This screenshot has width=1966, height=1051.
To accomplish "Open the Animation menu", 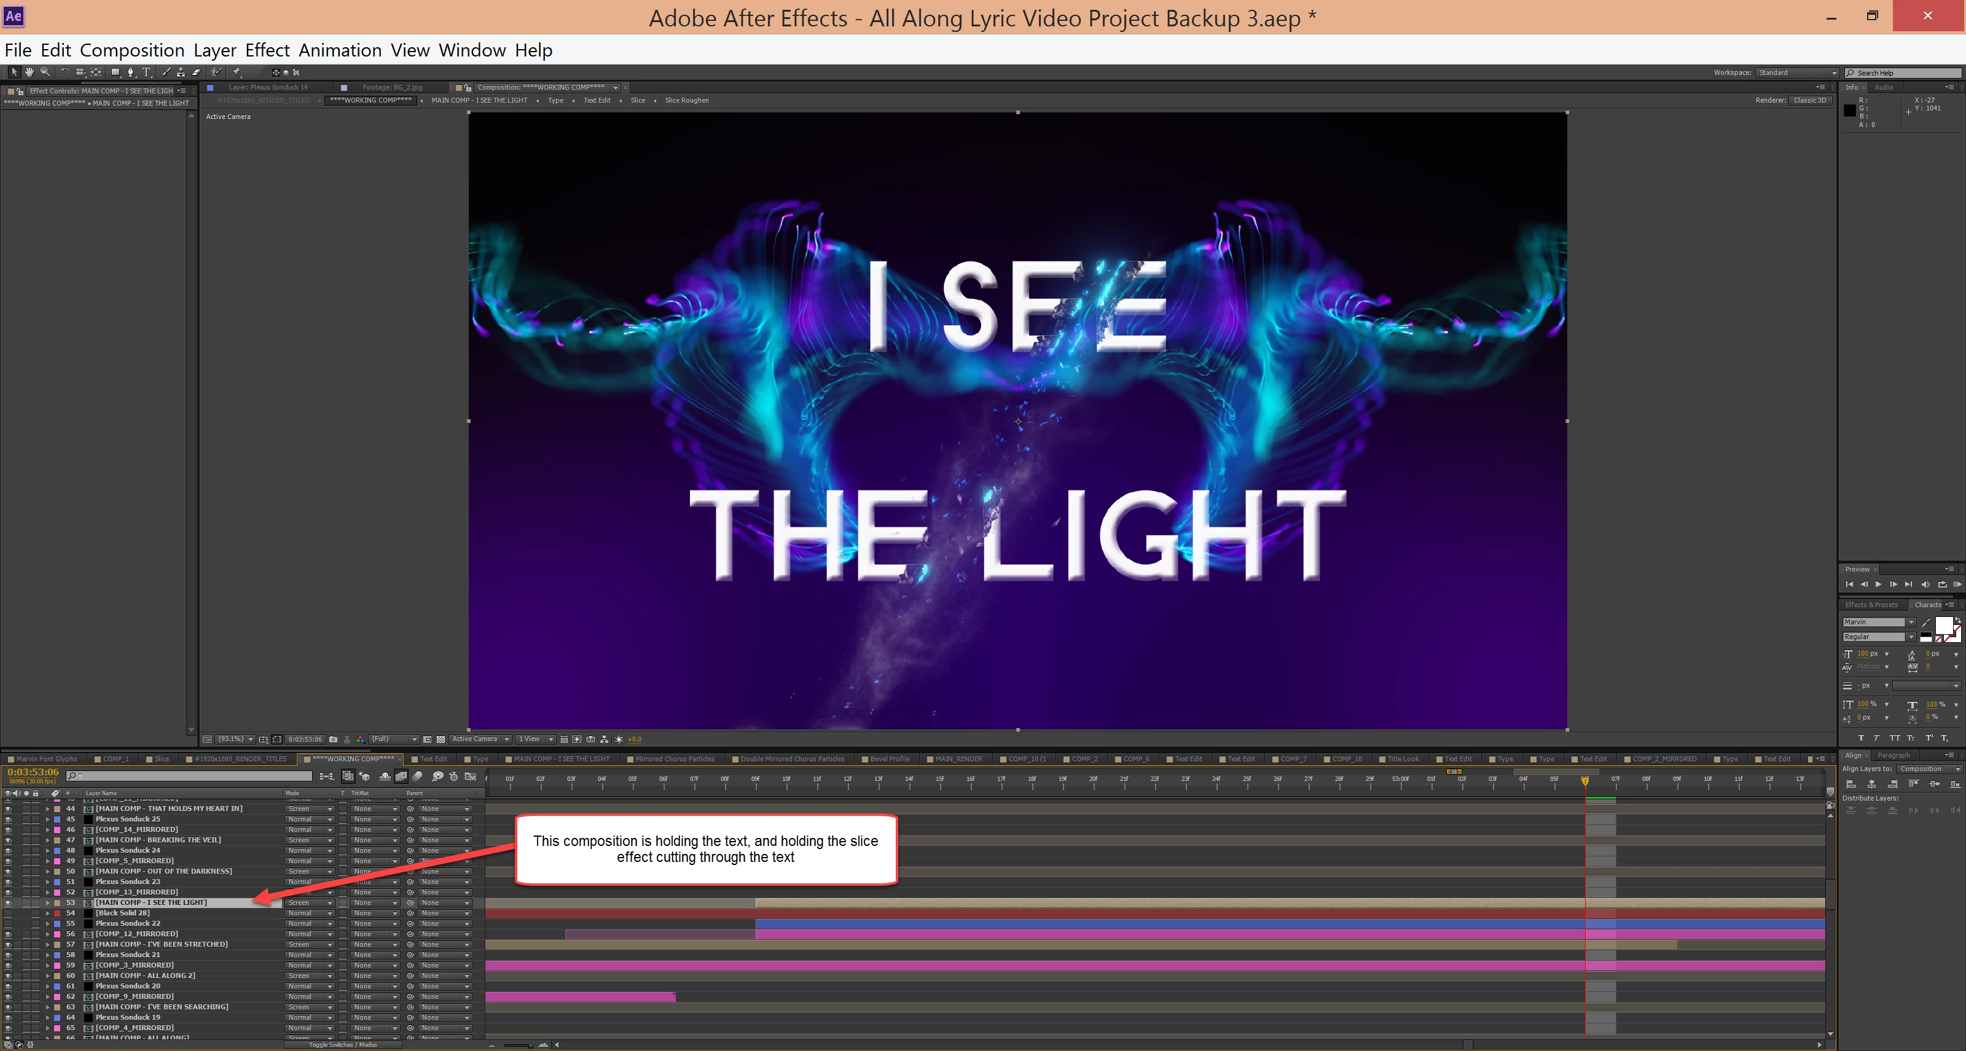I will pyautogui.click(x=340, y=50).
